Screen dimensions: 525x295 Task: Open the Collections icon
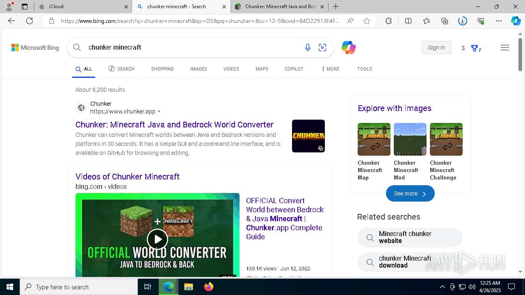(445, 21)
